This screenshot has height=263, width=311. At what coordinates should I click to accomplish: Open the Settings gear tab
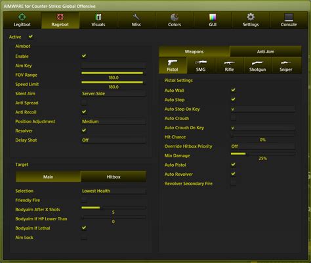pos(251,20)
